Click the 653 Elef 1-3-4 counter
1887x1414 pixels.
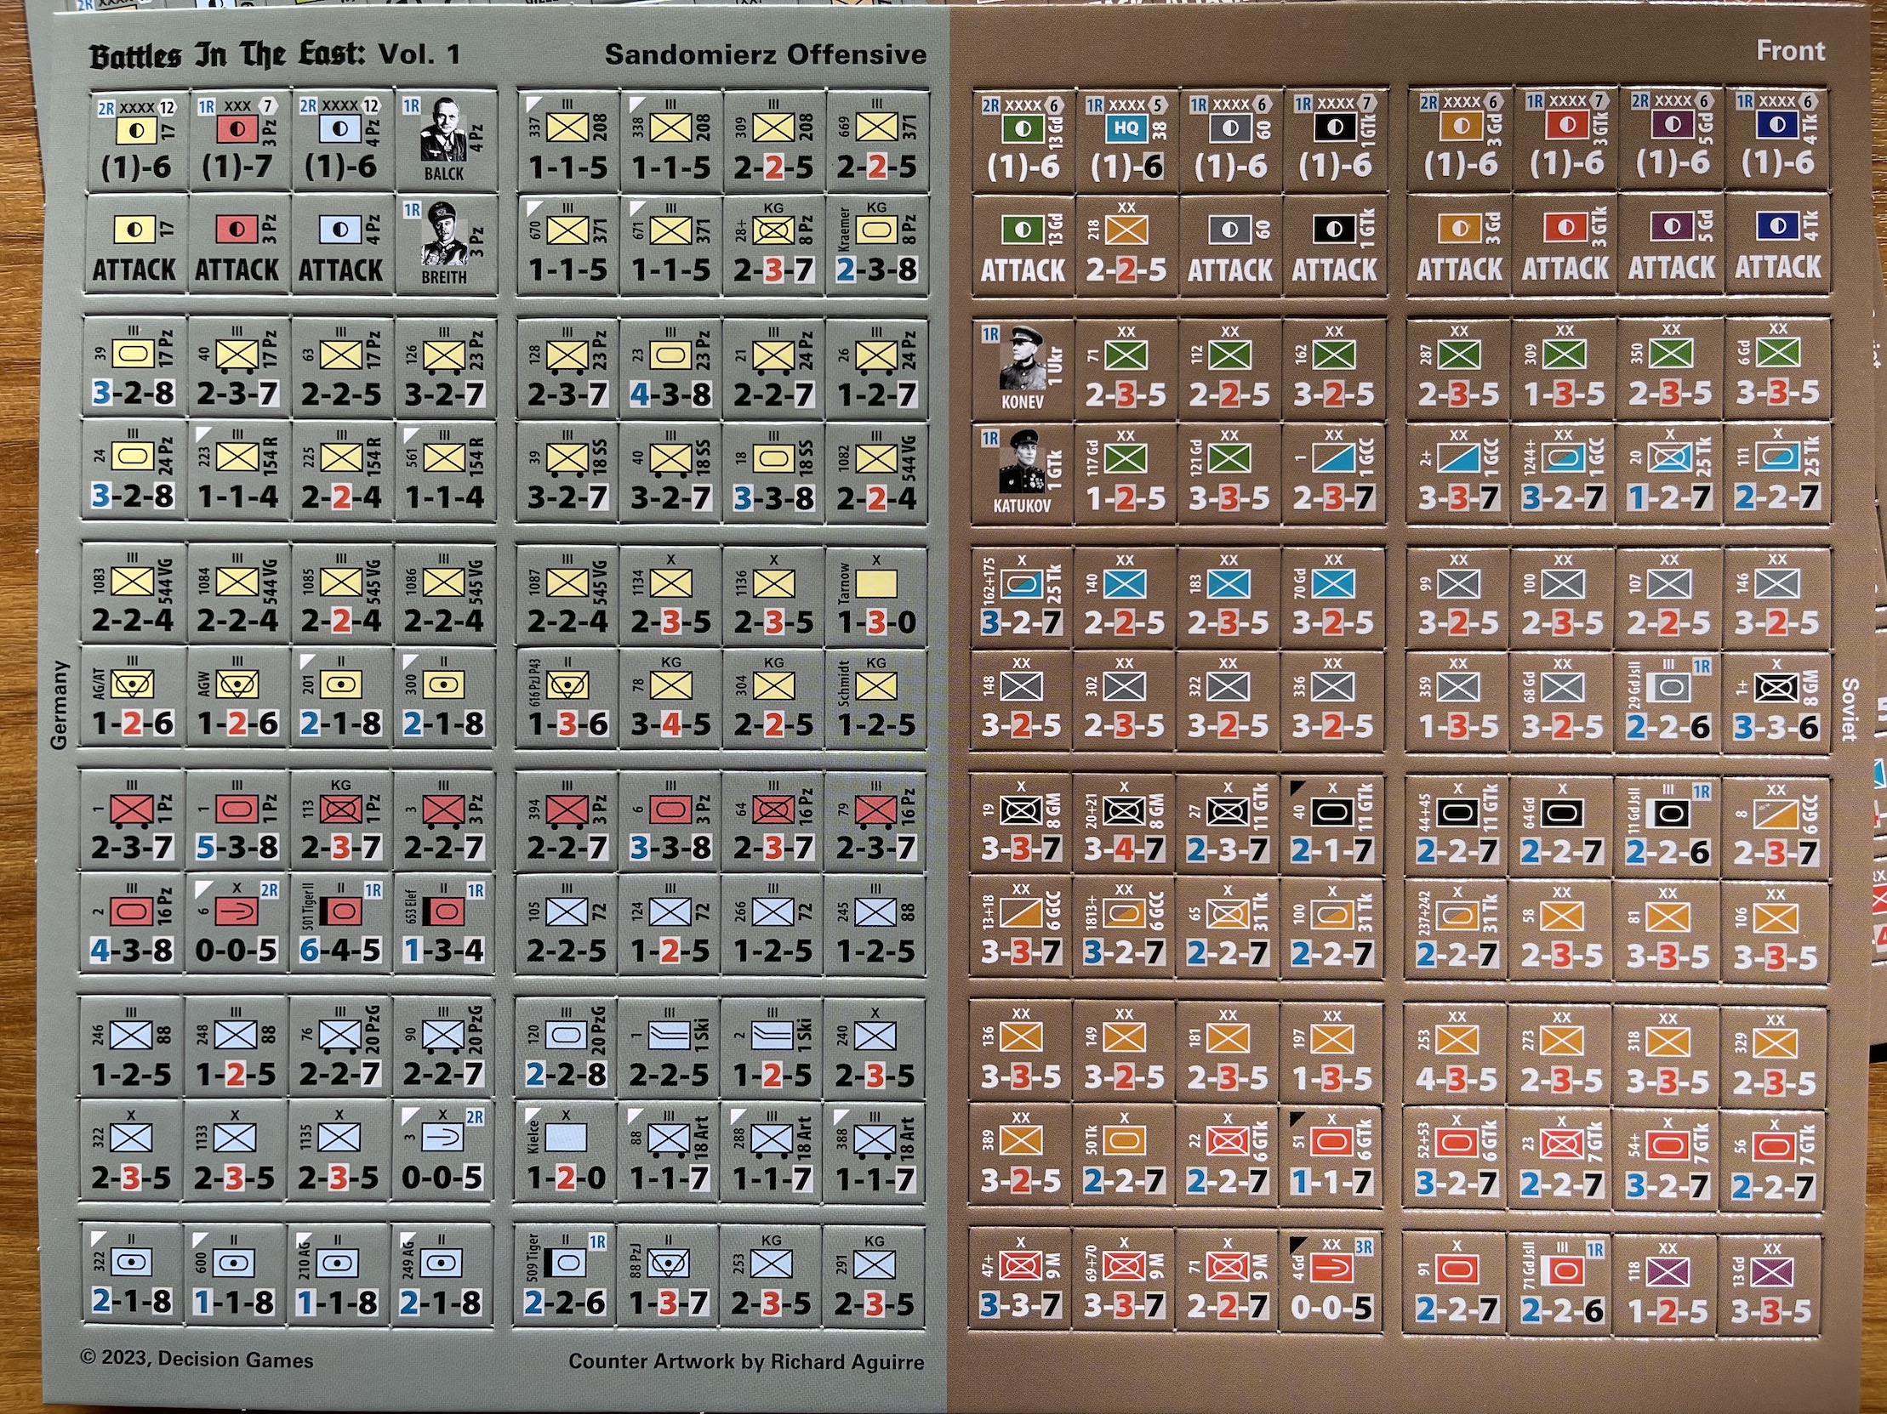pyautogui.click(x=444, y=923)
